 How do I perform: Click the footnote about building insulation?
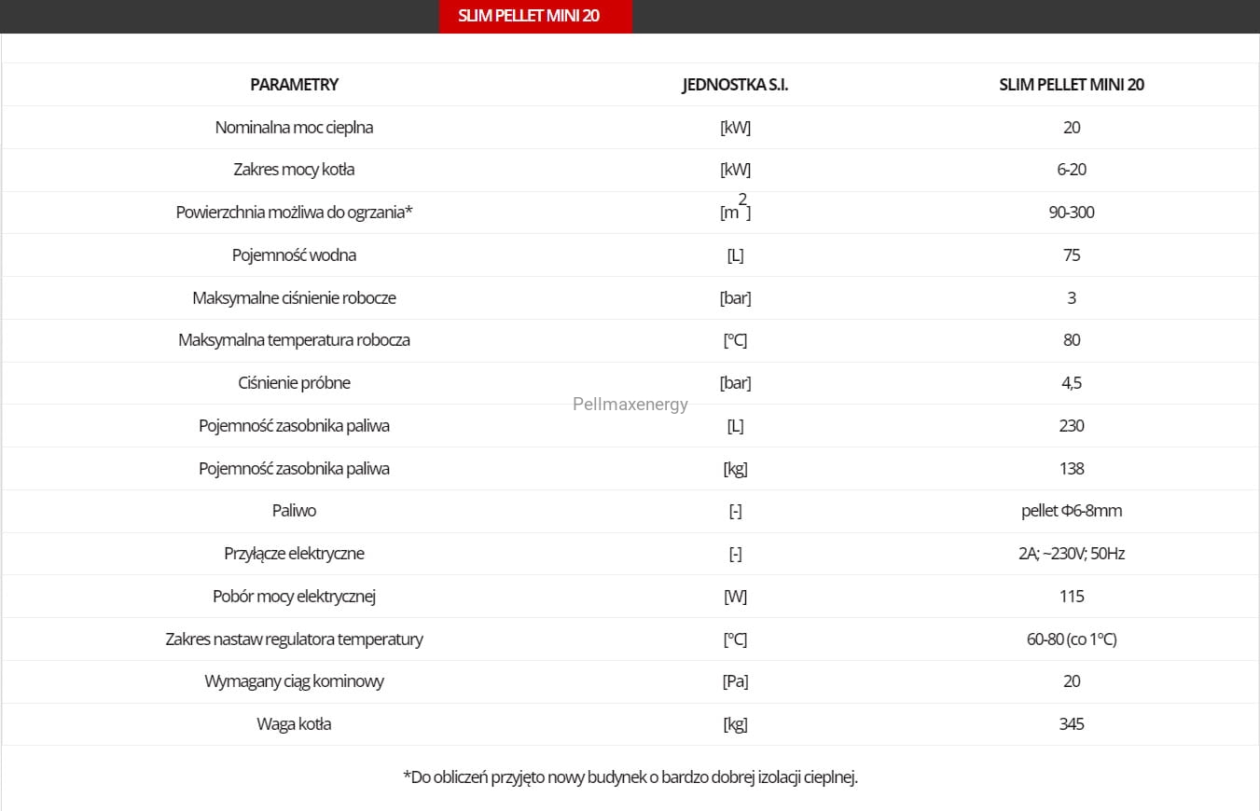pyautogui.click(x=630, y=777)
